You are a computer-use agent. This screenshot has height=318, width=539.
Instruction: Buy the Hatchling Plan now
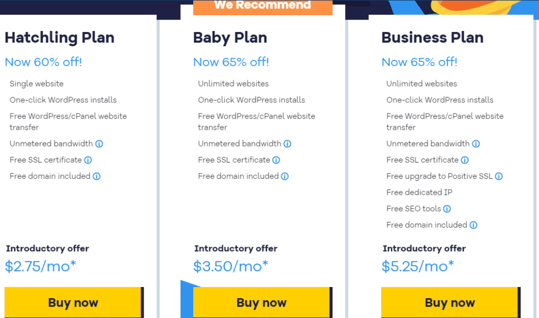(74, 302)
